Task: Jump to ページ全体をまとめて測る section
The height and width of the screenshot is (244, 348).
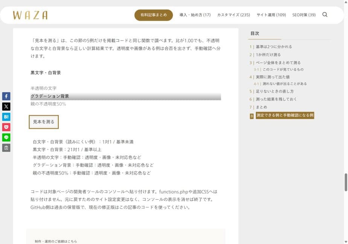Action: point(278,63)
